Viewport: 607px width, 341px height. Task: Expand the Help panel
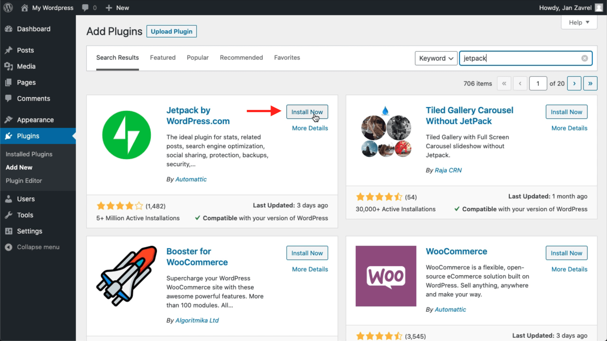[579, 22]
